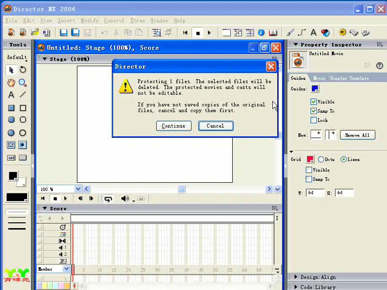Select the Grid Lines radio button
This screenshot has width=387, height=290.
click(x=343, y=159)
